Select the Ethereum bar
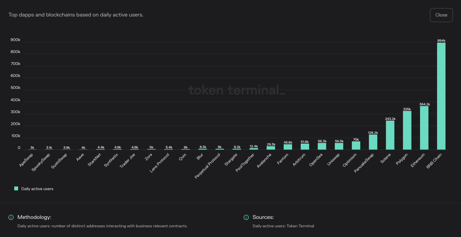The height and width of the screenshot is (237, 461). 424,128
